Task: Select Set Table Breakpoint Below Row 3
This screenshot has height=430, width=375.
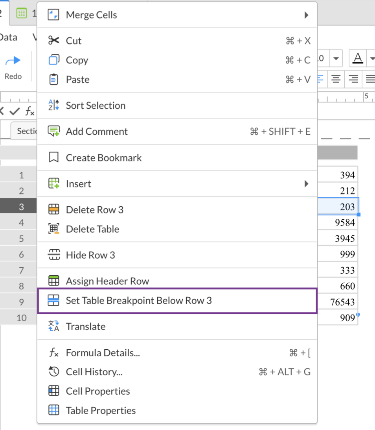Action: tap(177, 300)
